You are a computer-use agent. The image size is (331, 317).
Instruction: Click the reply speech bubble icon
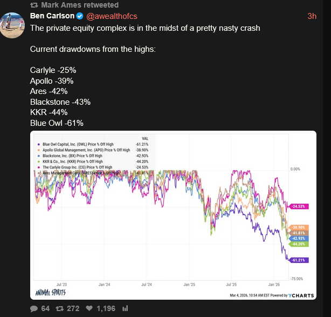coord(33,309)
